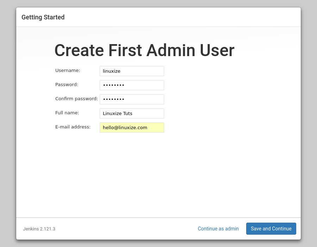317x247 pixels.
Task: Click the Create First Admin User heading
Action: point(144,50)
